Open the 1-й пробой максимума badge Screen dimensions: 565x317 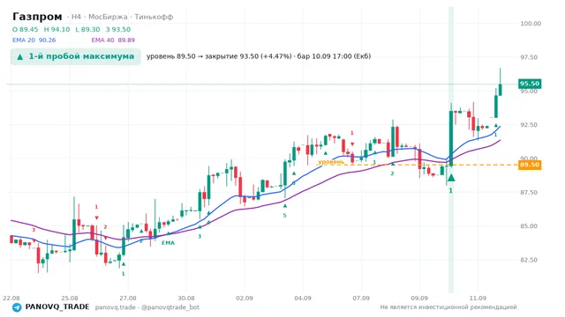[75, 56]
